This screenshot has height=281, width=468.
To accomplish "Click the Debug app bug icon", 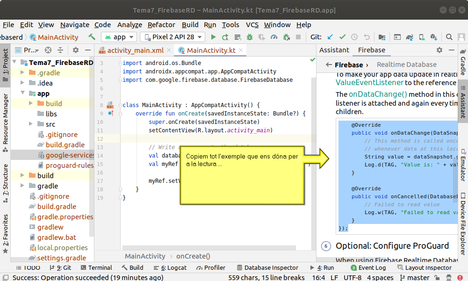I will [x=250, y=37].
